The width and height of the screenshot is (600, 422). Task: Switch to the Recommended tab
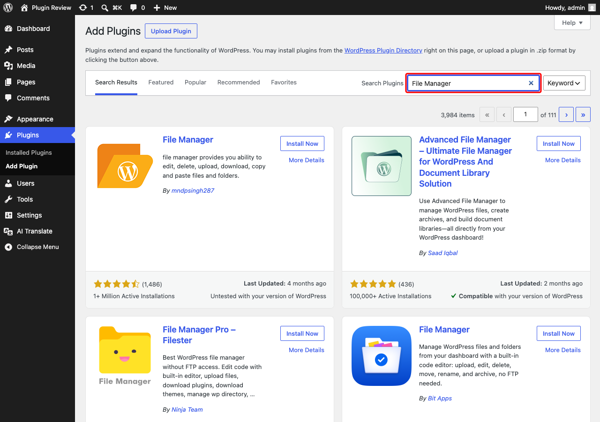click(x=239, y=83)
